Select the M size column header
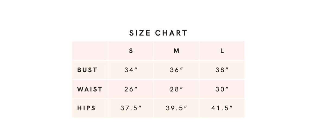Image resolution: width=320 pixels, height=140 pixels. point(176,51)
